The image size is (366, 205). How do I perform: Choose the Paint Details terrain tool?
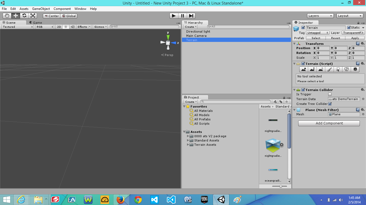click(347, 69)
